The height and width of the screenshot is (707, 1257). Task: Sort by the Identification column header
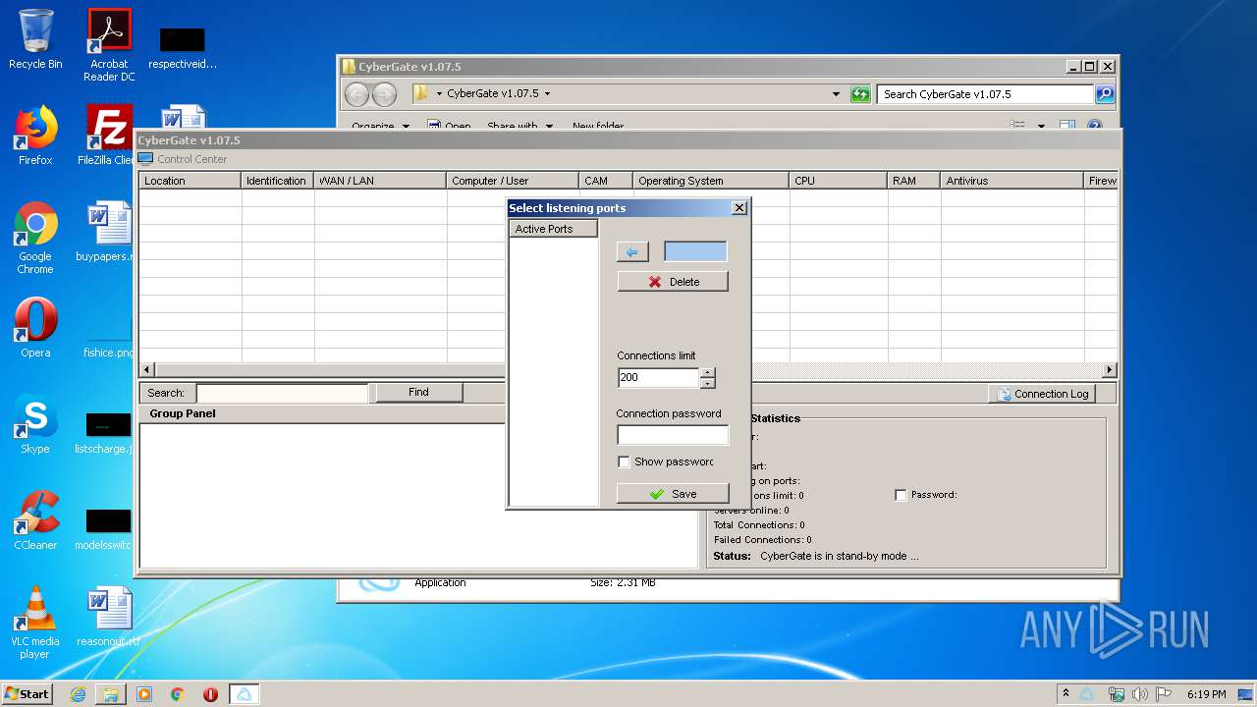point(277,181)
